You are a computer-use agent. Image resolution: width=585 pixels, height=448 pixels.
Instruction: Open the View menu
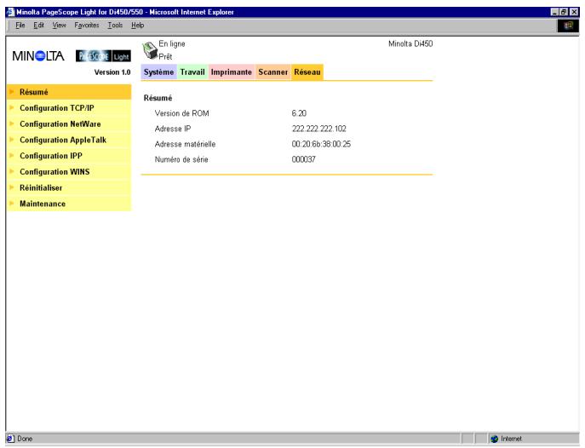[59, 25]
